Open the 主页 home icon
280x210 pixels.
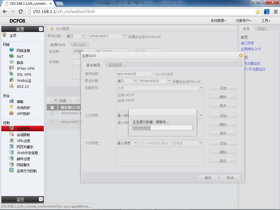click(4, 35)
